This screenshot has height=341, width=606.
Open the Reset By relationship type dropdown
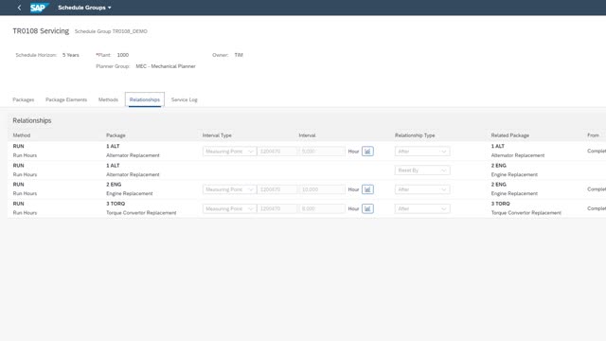tap(422, 170)
